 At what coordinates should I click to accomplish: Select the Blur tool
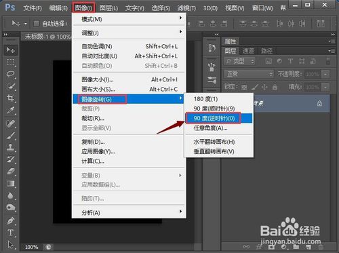[x=10, y=195]
